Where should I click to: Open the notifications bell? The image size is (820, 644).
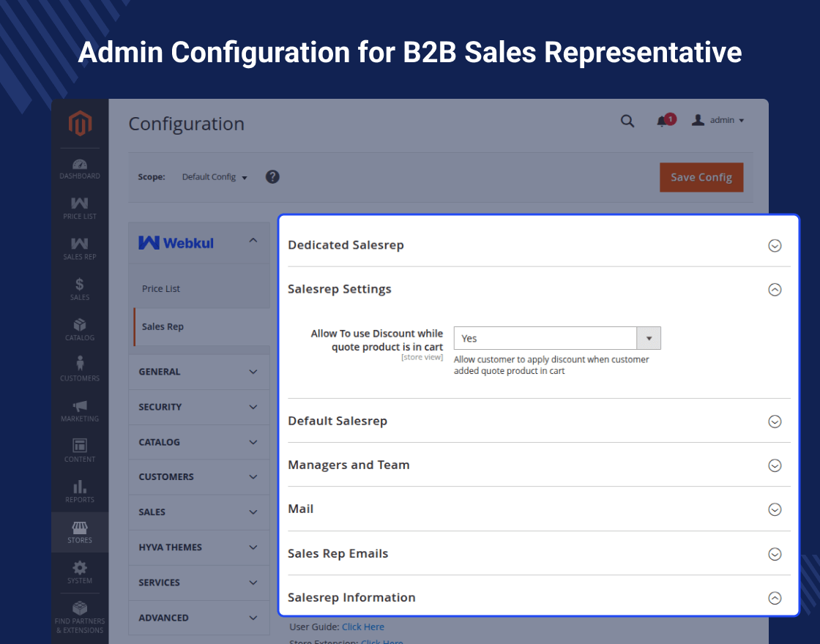click(666, 121)
